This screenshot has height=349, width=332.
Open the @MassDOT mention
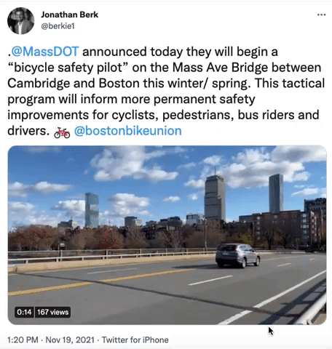[x=45, y=52]
